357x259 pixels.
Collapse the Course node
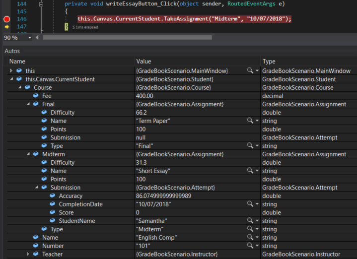[x=20, y=87]
